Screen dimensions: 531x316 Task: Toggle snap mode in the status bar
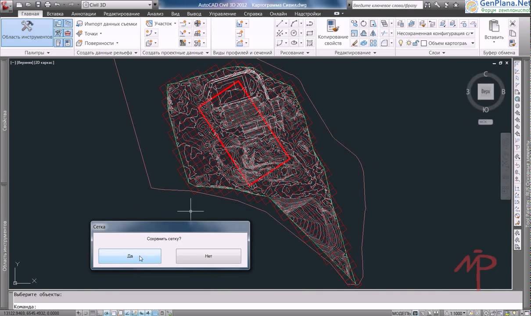(x=86, y=313)
